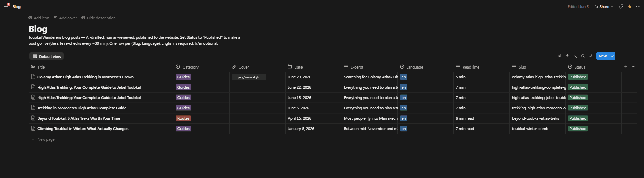Screen dimensions: 644x178
Task: Click the Routes category tag
Action: click(183, 118)
